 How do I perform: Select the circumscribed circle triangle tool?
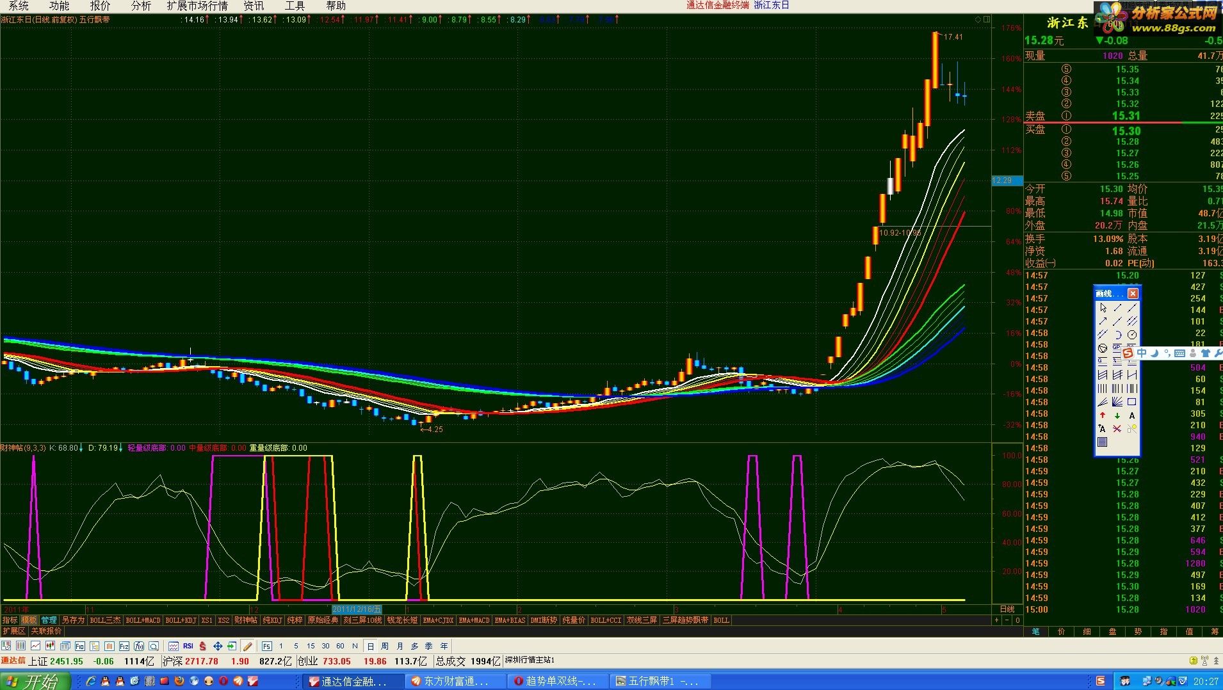(1103, 348)
